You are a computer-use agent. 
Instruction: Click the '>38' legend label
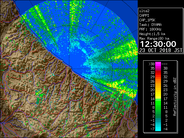[x=152, y=64]
